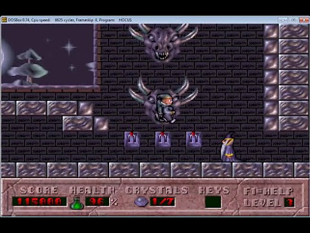
Task: Close the DOSBox window
Action: coord(304,20)
